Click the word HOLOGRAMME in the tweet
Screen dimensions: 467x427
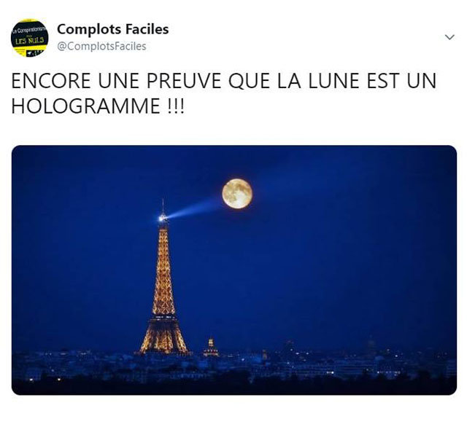tap(86, 106)
